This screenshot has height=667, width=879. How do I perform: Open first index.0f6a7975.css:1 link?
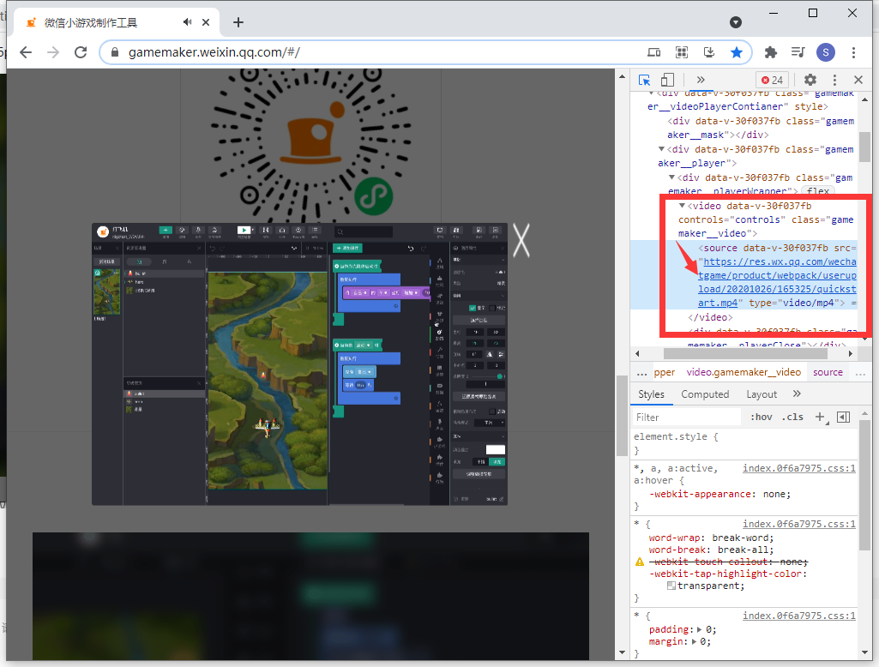point(799,468)
